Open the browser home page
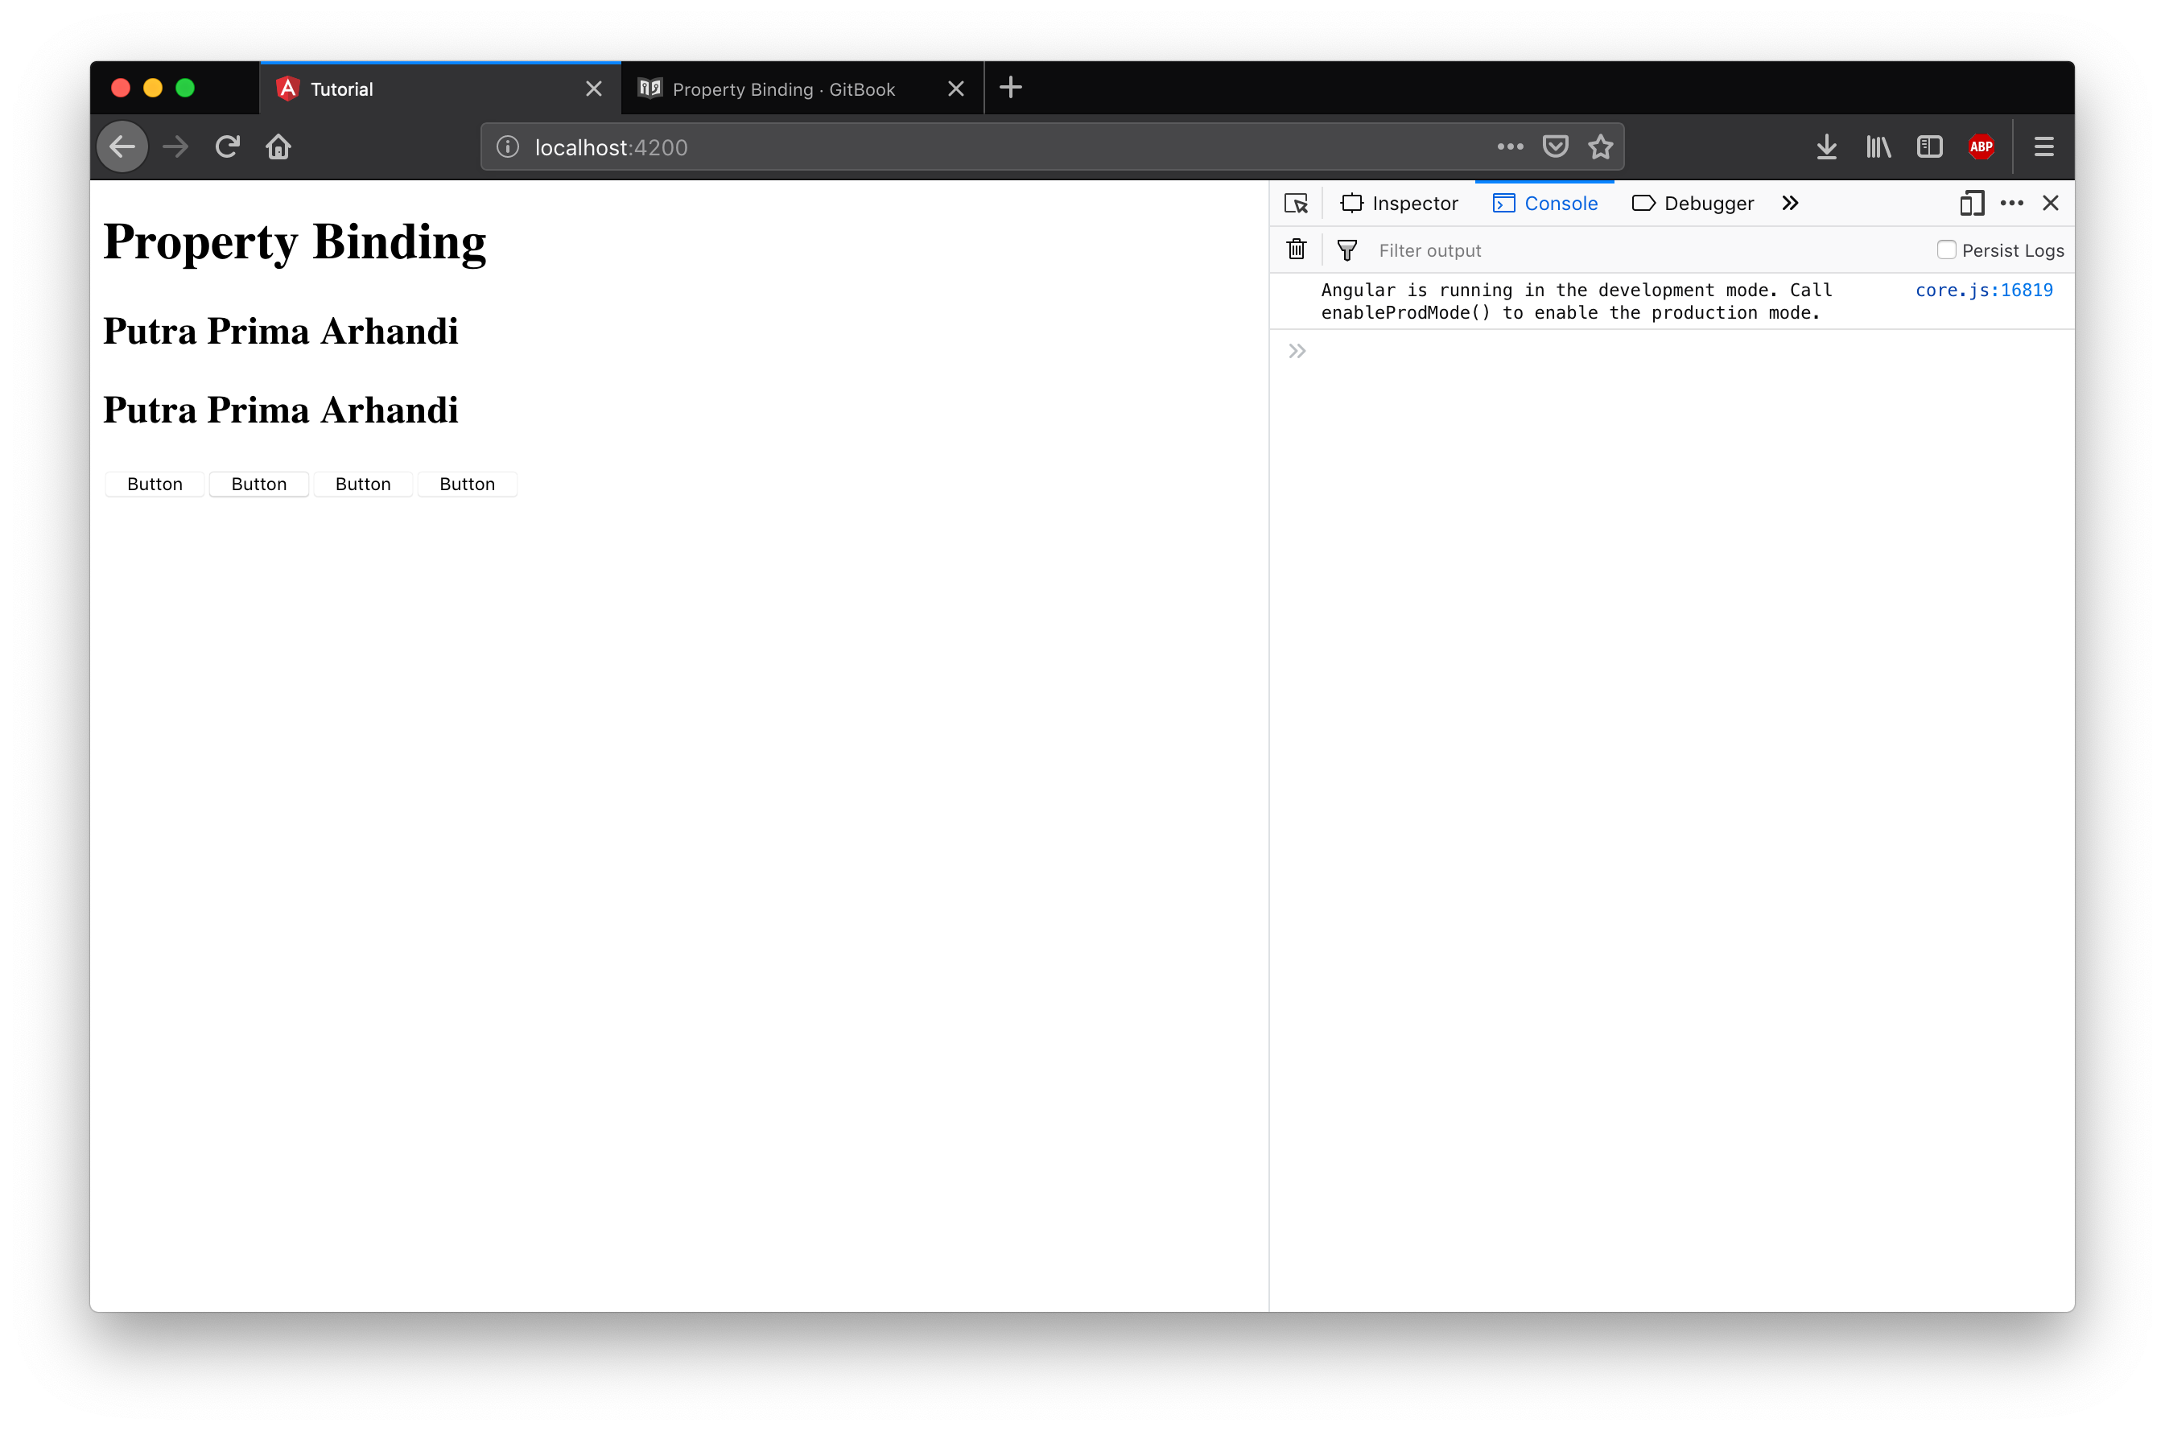The height and width of the screenshot is (1431, 2165). tap(278, 147)
